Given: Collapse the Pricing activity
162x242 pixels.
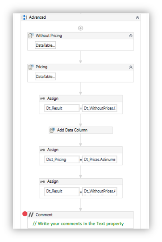Looking at the screenshot, I should coord(131,67).
